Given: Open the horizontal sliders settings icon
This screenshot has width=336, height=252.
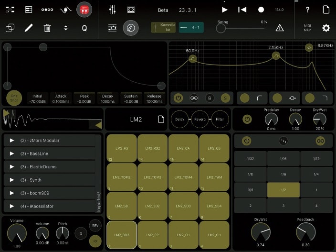Looking at the screenshot, I should click(112, 28).
